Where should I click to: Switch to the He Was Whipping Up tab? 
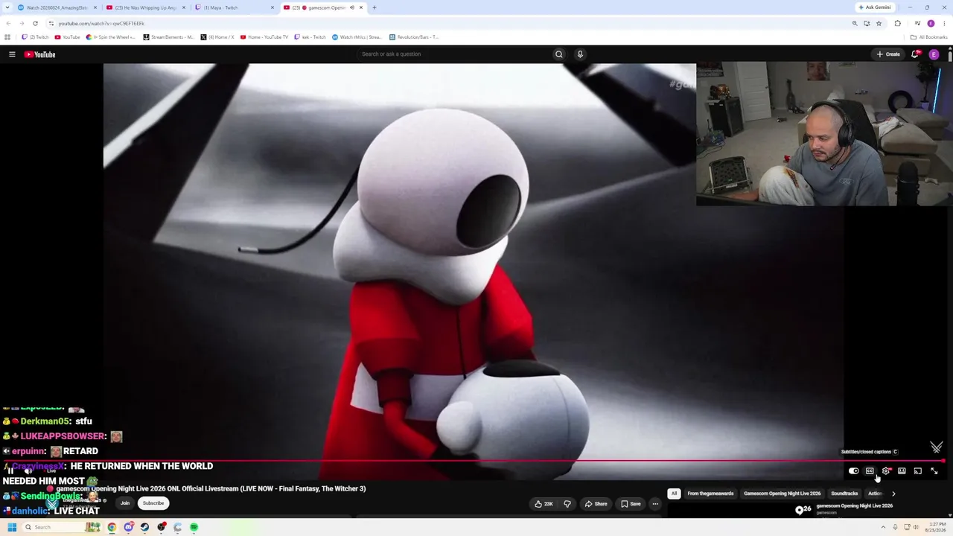tap(145, 7)
